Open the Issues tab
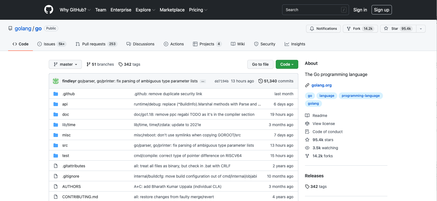 tap(52, 44)
